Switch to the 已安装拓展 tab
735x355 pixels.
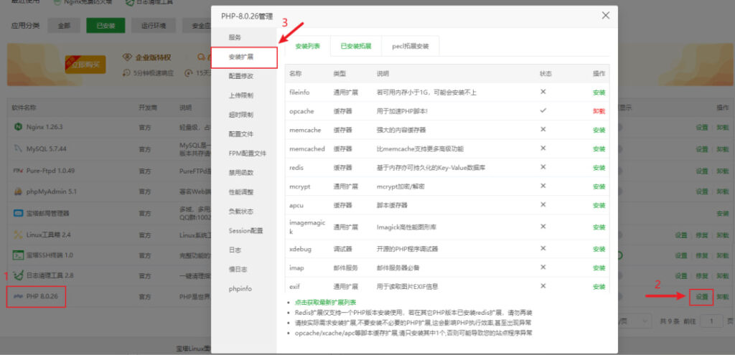point(356,47)
